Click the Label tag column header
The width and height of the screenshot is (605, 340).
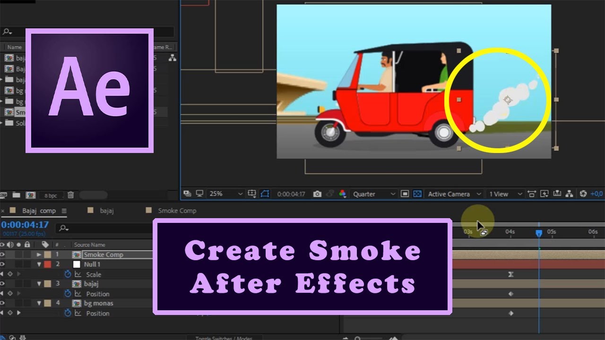[45, 245]
